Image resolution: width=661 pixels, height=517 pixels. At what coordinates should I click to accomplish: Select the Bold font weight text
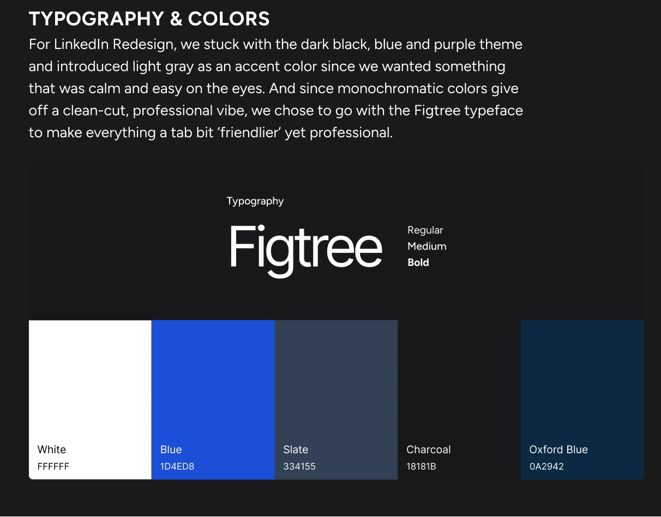pos(418,263)
